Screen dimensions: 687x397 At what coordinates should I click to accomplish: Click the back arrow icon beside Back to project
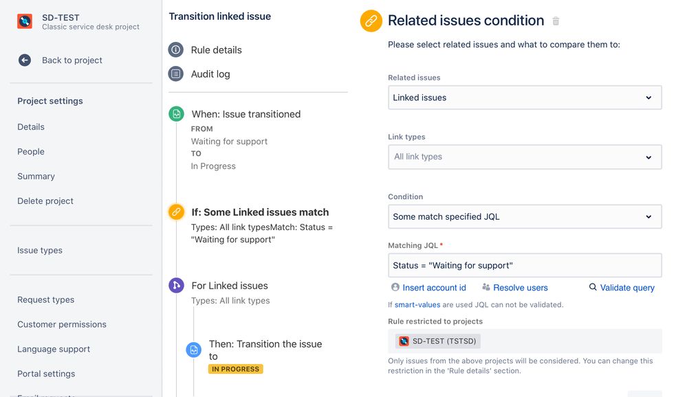click(25, 60)
